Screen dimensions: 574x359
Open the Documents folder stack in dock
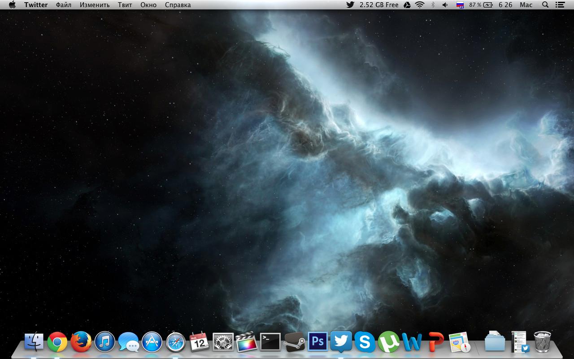point(495,342)
